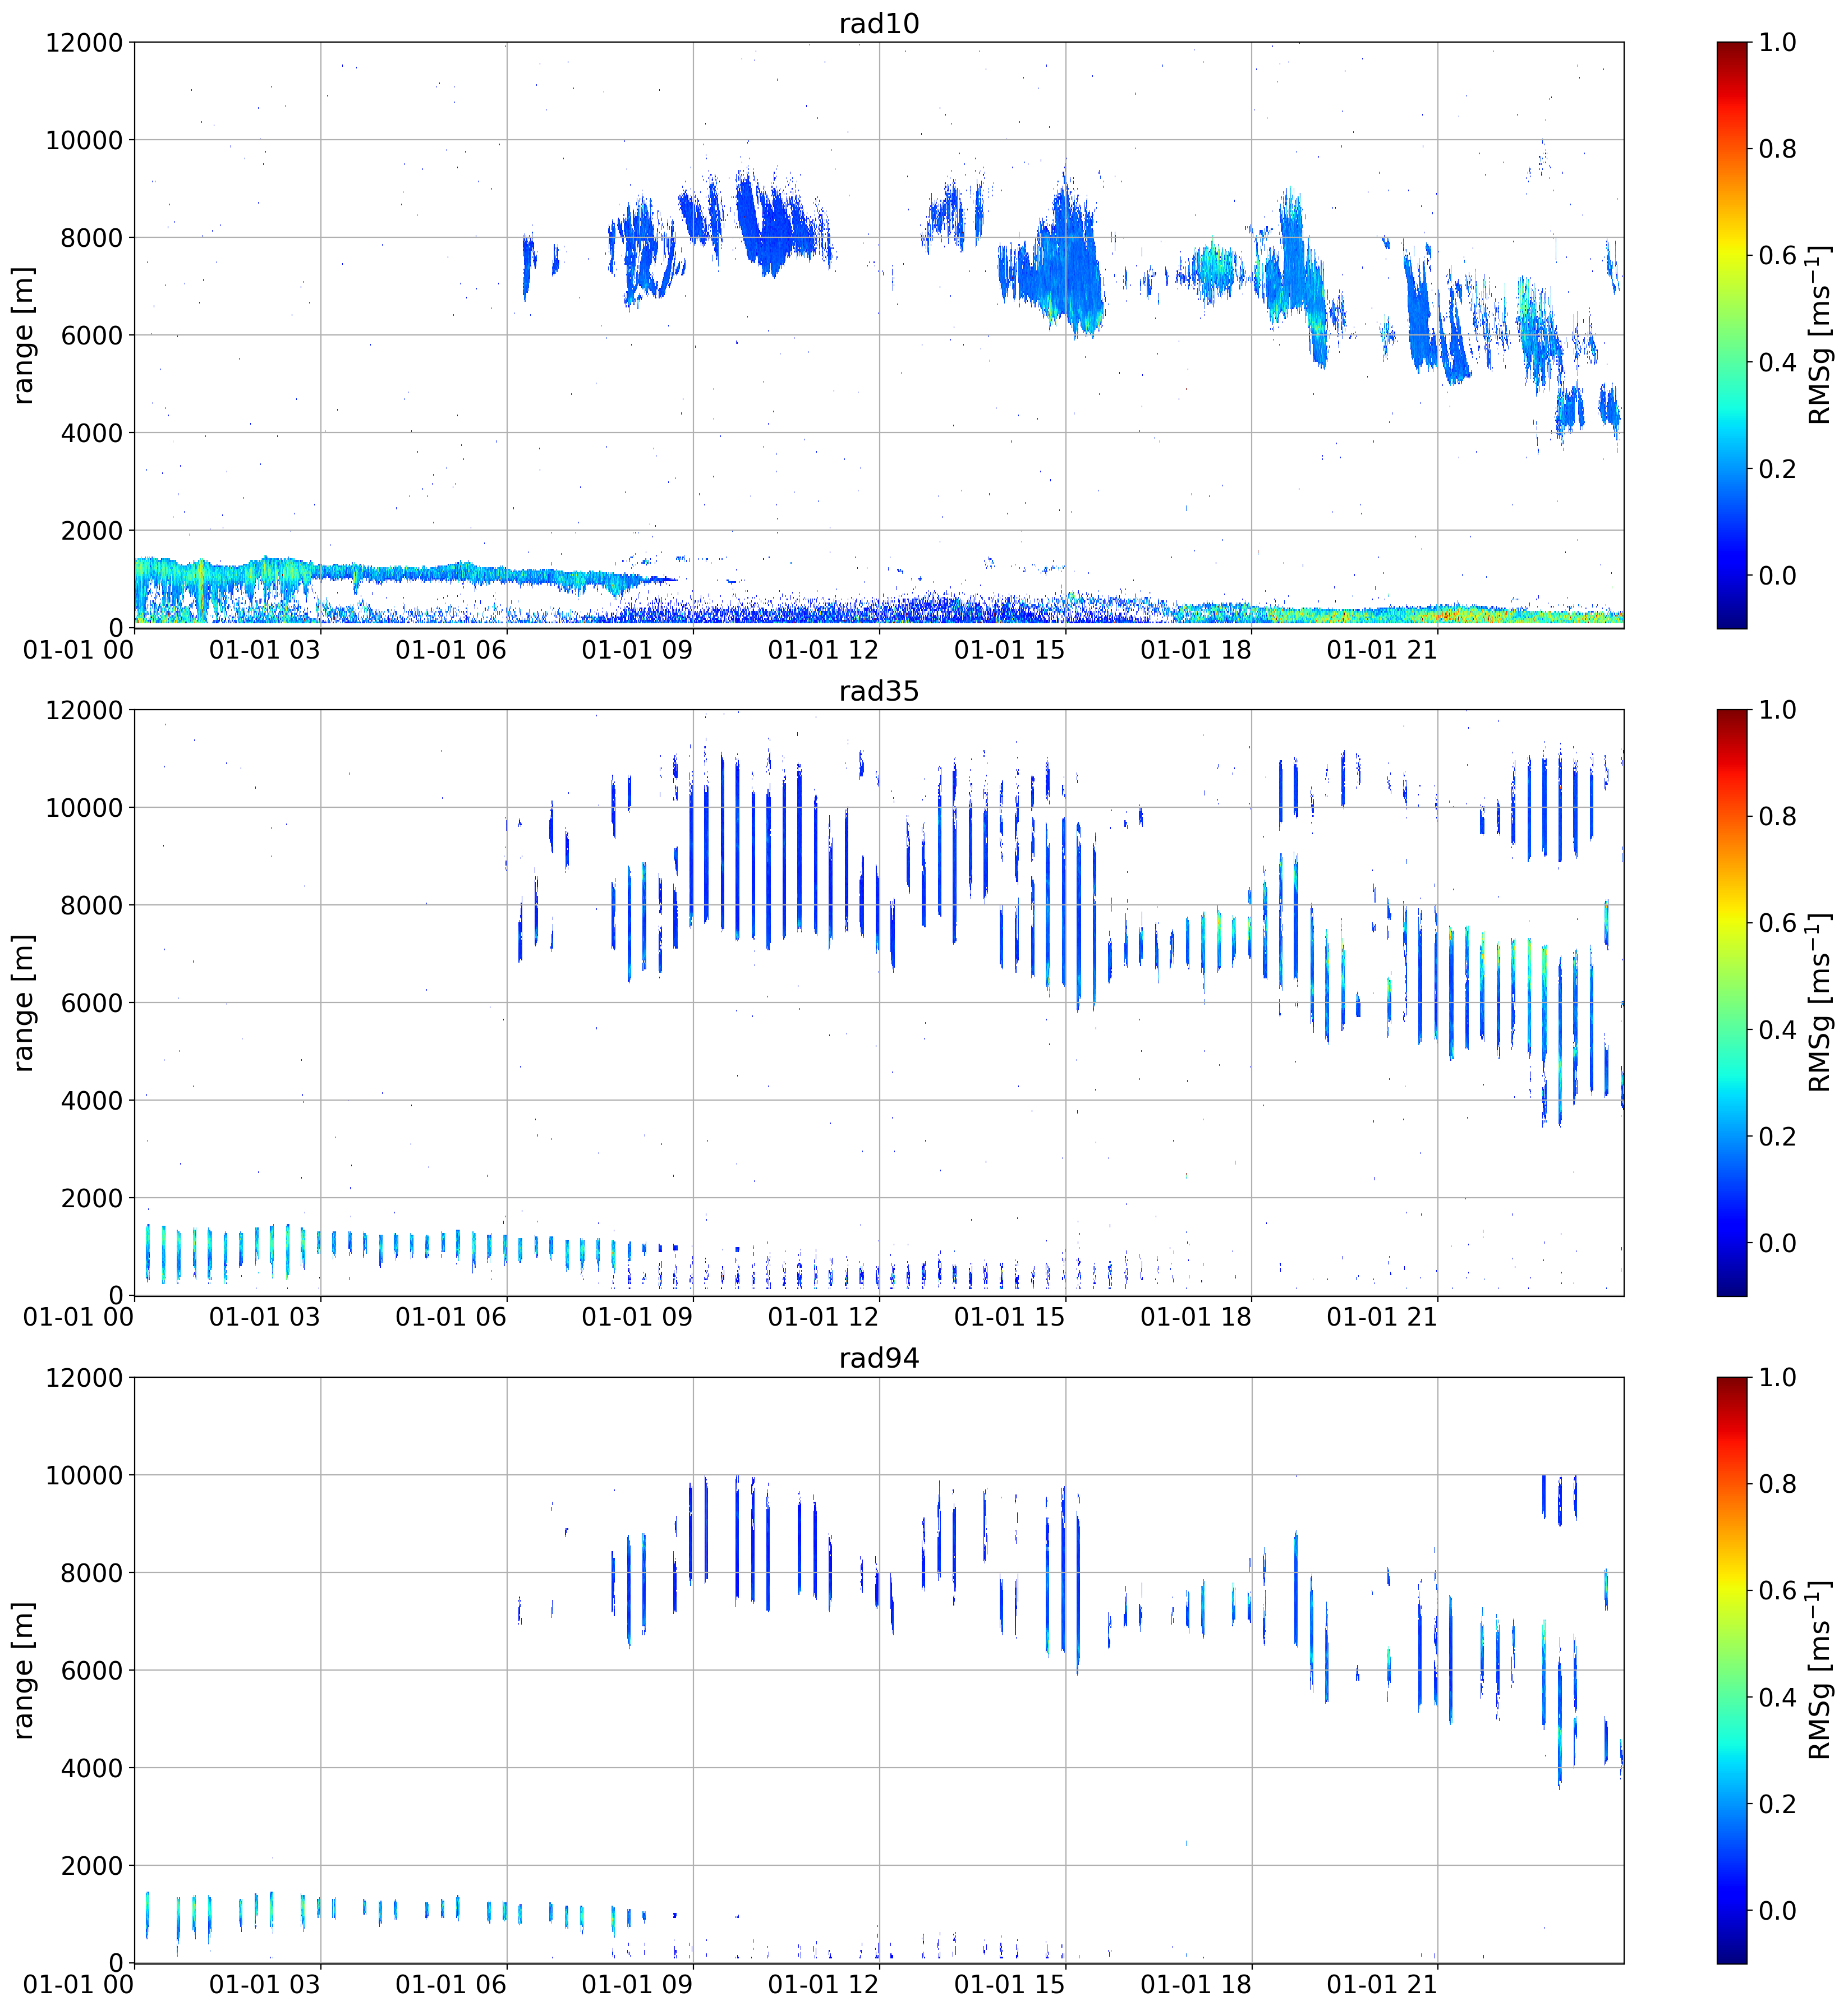This screenshot has width=1848, height=2010.
Task: Click the '01-01 03' tick under rad35
Action: (x=264, y=1317)
